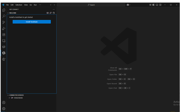
Task: Open the Go menu
Action: pyautogui.click(x=31, y=5)
